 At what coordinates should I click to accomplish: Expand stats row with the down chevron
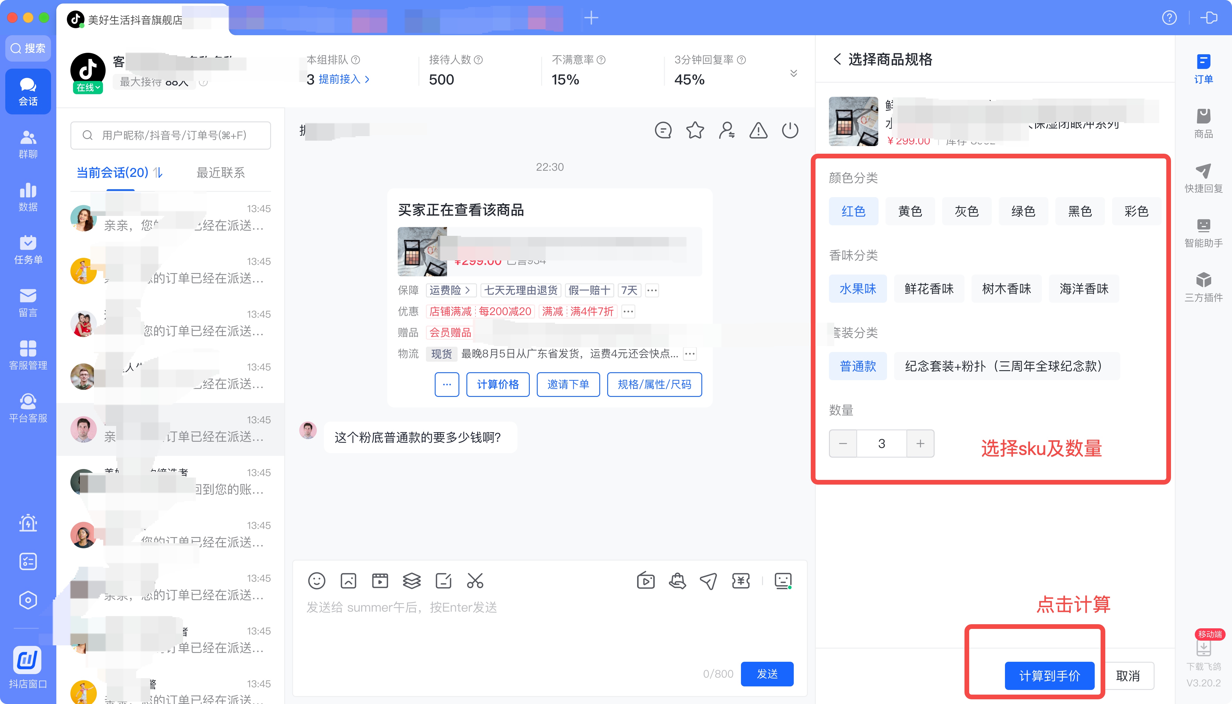coord(793,73)
